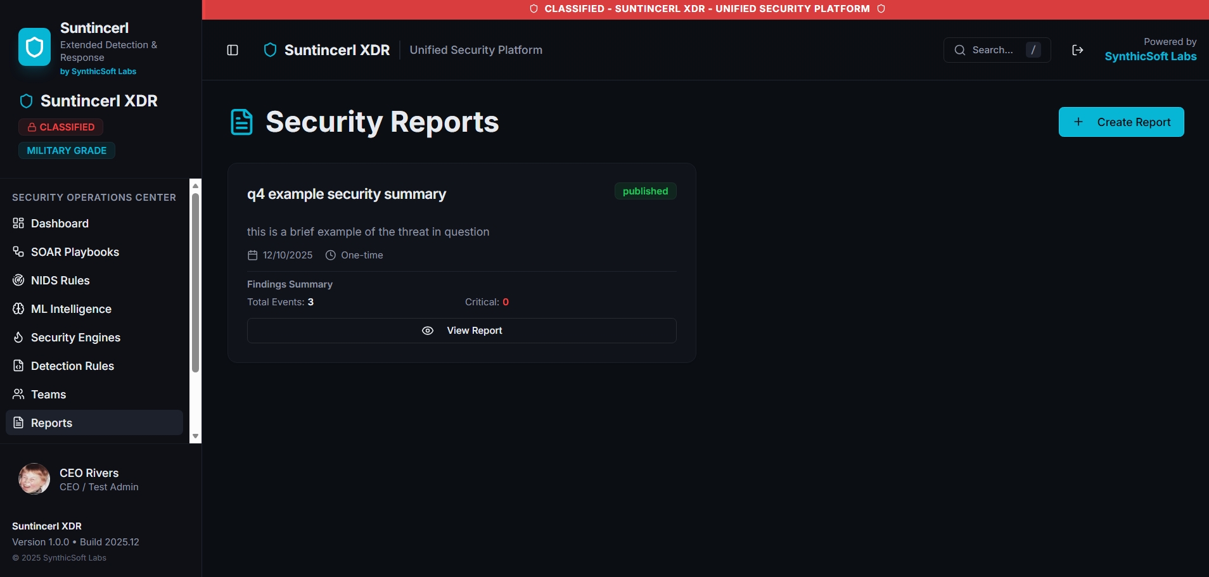Click the Suntincerl shield logo
1209x577 pixels.
34,47
